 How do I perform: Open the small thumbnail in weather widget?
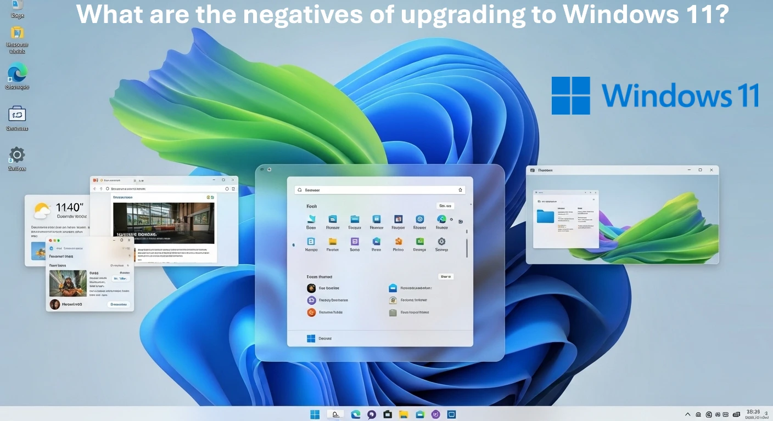pos(38,250)
